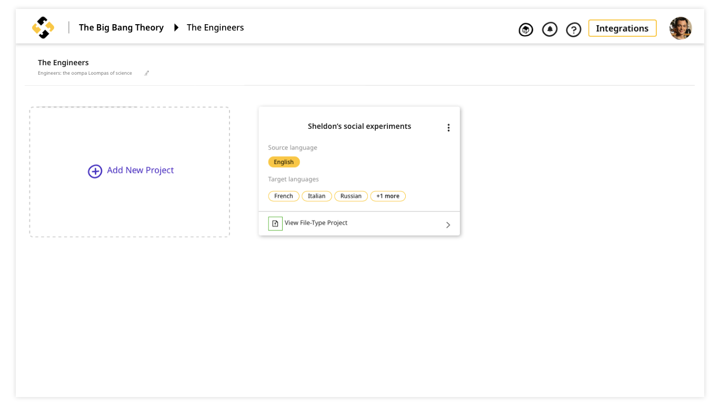Click the team description text
Image resolution: width=720 pixels, height=406 pixels.
pyautogui.click(x=85, y=73)
